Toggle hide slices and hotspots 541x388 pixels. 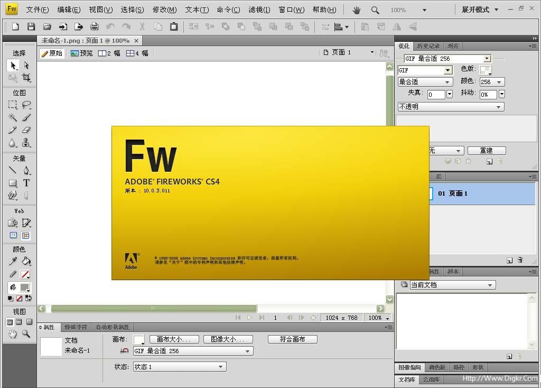[13, 235]
